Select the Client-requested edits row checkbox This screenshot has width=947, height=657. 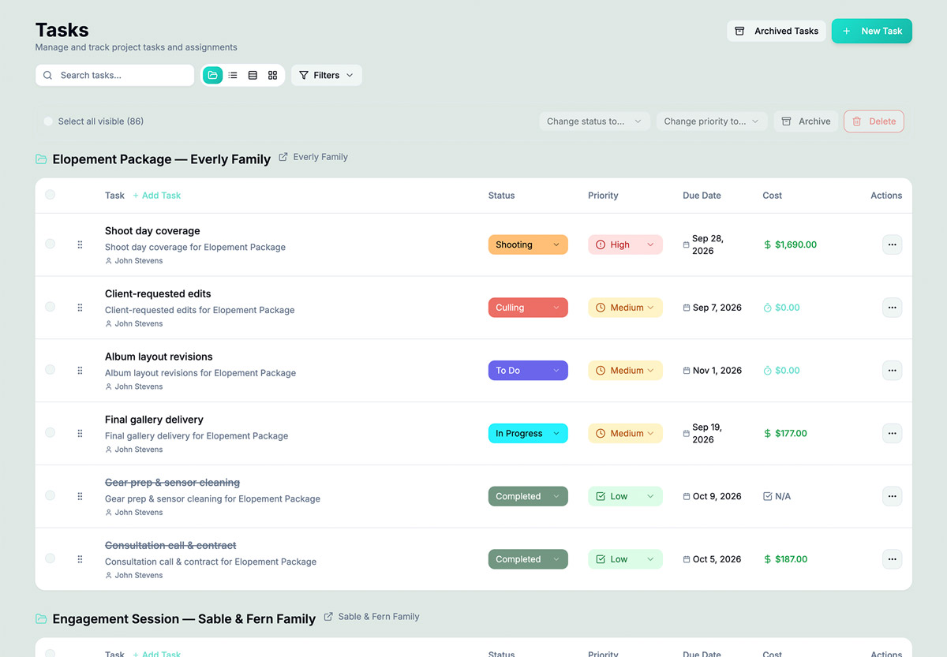50,307
